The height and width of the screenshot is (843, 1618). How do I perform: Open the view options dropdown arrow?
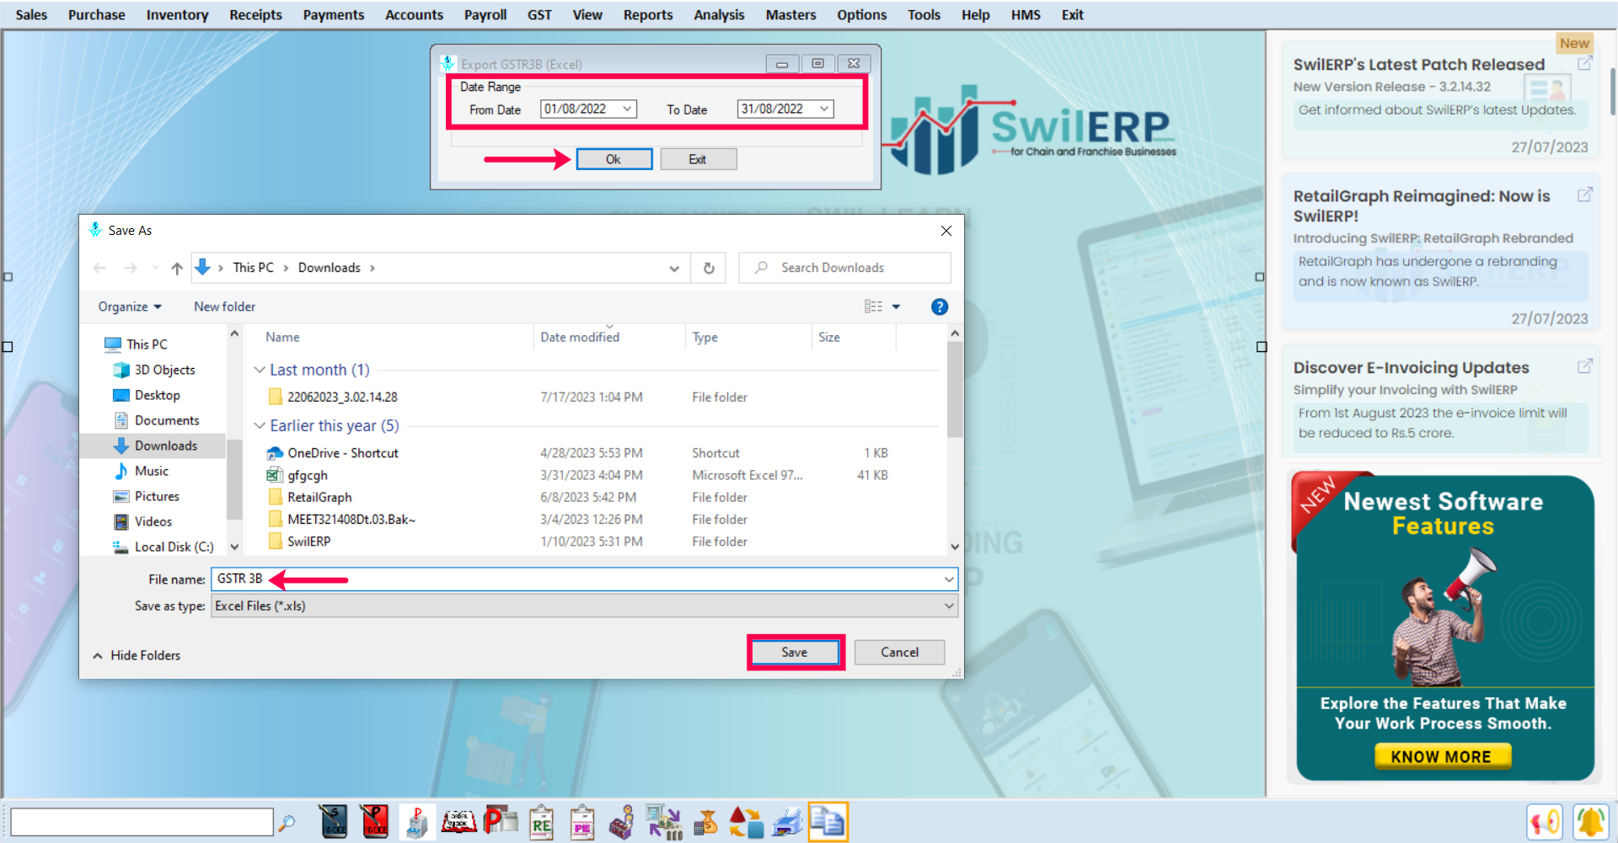click(896, 307)
